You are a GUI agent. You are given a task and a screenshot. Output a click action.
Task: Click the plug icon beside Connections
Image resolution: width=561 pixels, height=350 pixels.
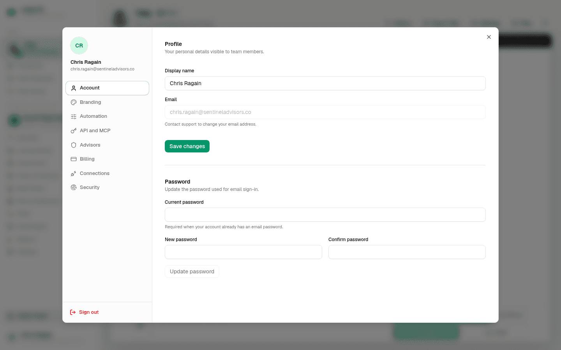pyautogui.click(x=74, y=173)
